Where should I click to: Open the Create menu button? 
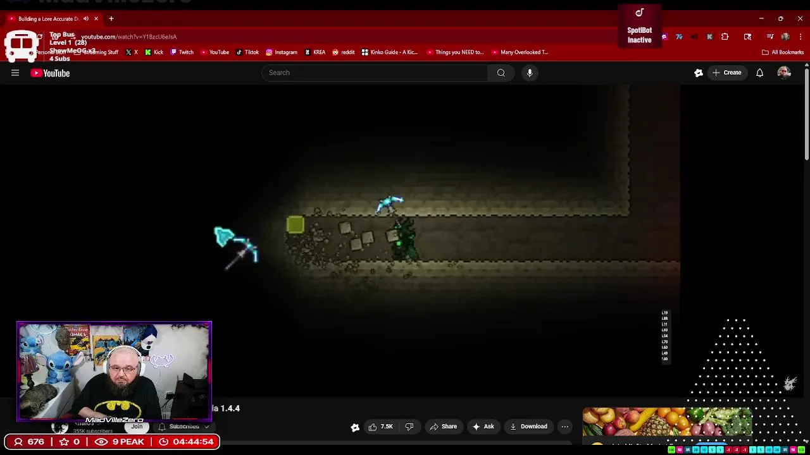click(726, 73)
